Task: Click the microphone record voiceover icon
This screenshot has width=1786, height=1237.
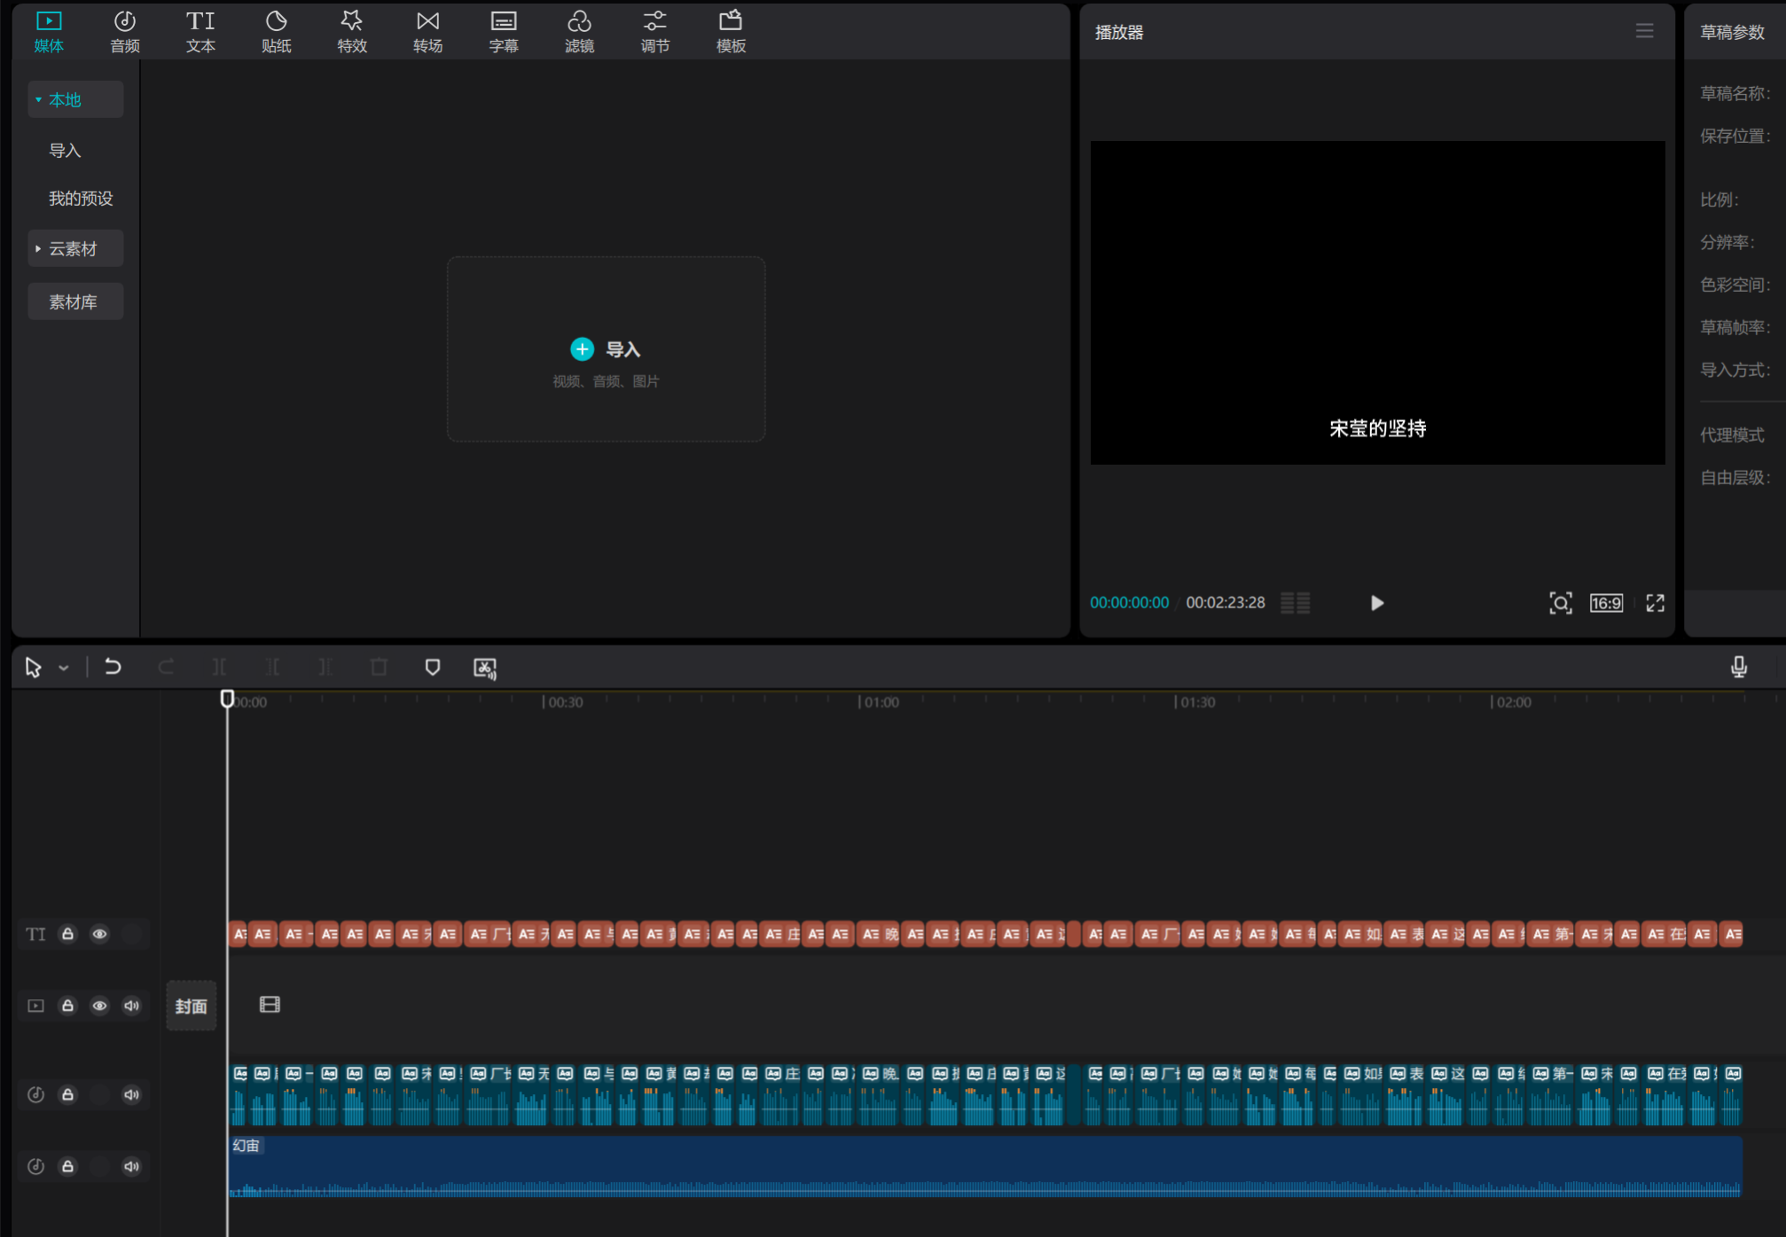Action: [1738, 667]
